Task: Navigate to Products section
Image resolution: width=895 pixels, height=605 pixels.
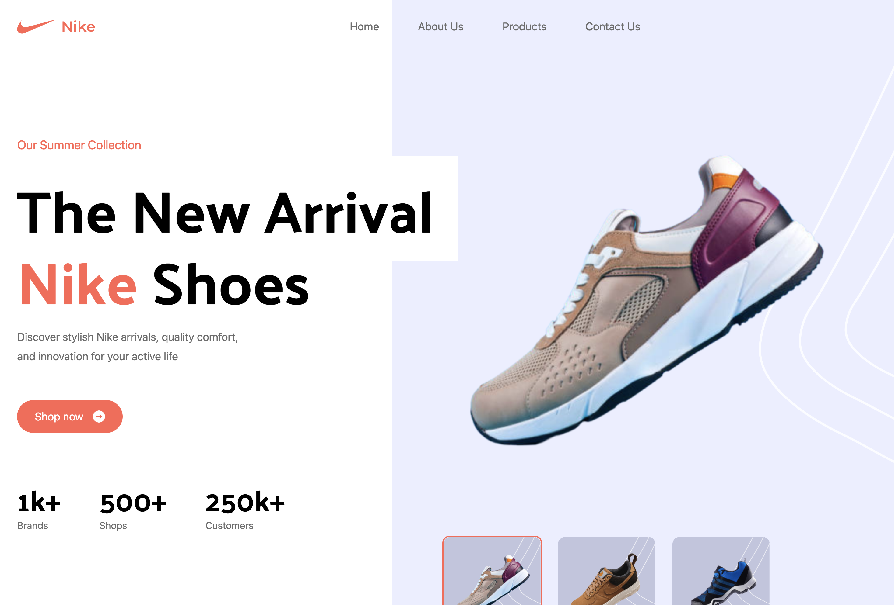Action: 524,26
